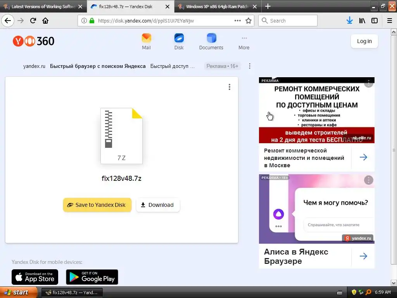Open options dots on renovation ad
Screen dimensions: 397x298
369,83
